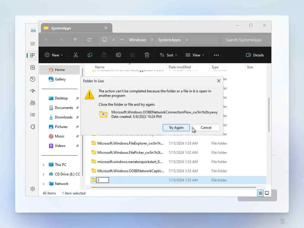
Task: Click the SystemApps breadcrumb in address bar
Action: pyautogui.click(x=169, y=40)
